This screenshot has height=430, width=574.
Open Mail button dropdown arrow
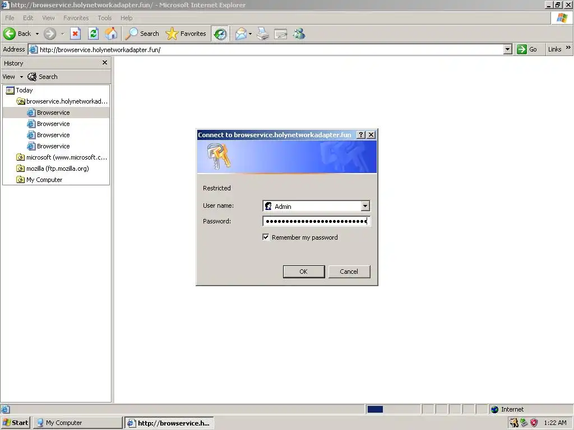(251, 34)
